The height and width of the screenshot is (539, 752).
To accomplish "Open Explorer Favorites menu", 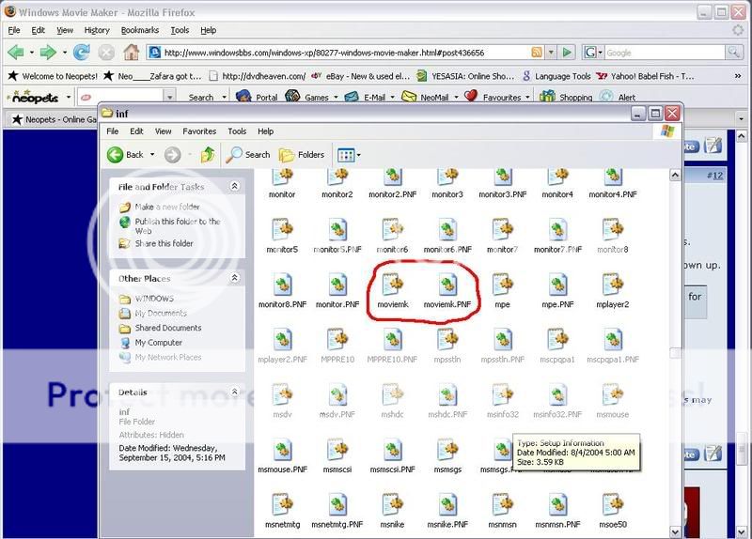I will [x=199, y=131].
